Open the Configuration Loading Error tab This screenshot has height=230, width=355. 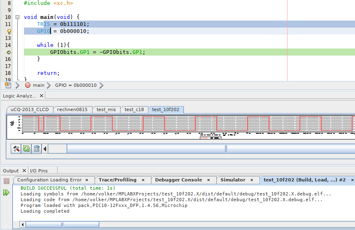click(49, 180)
